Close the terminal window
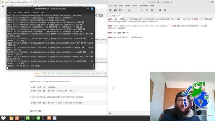Screen dimensions: 215x121 click(x=92, y=9)
